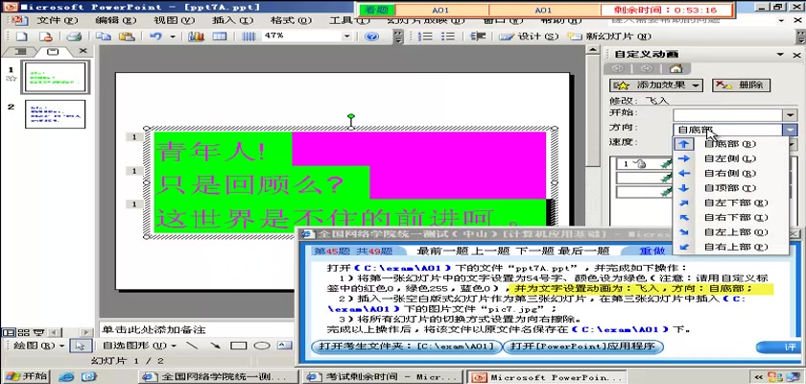Select the Oval drawing tool
This screenshot has width=806, height=384.
tap(262, 346)
